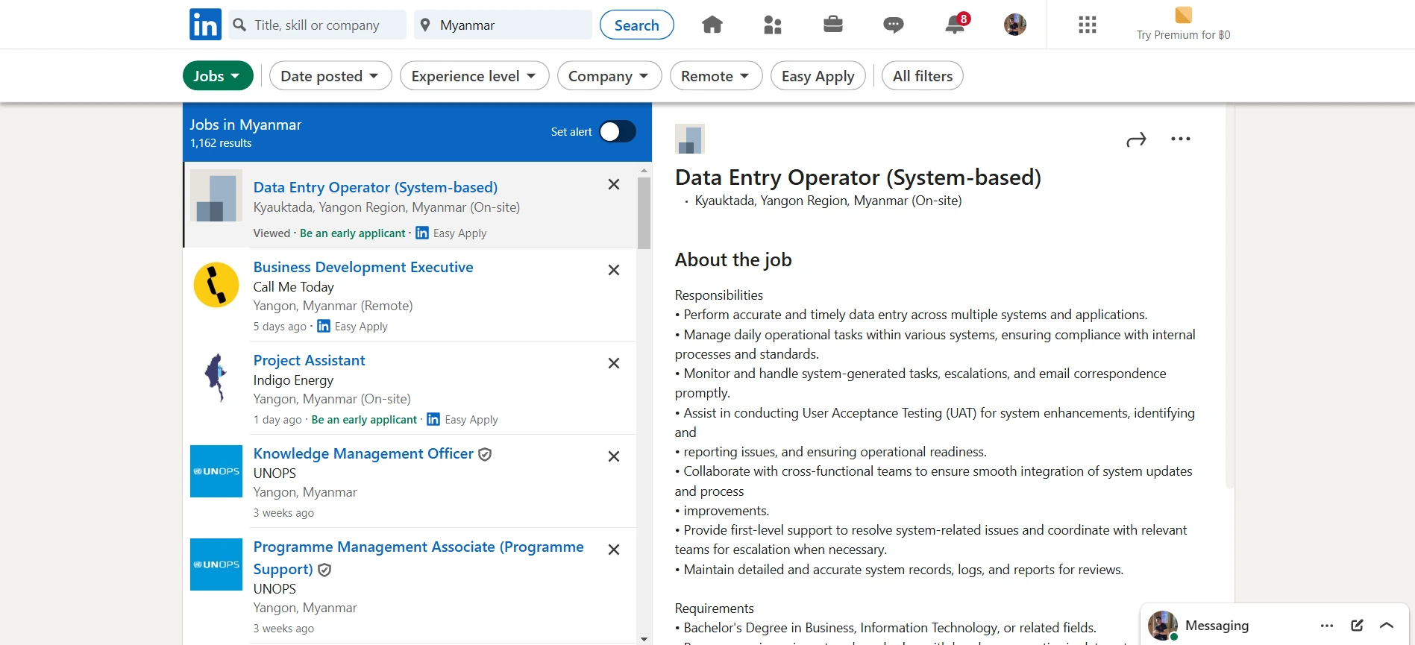Open Knowledge Management Officer job listing

[x=363, y=453]
